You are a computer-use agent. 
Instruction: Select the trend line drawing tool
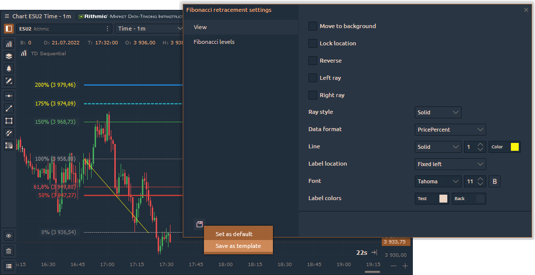click(9, 108)
